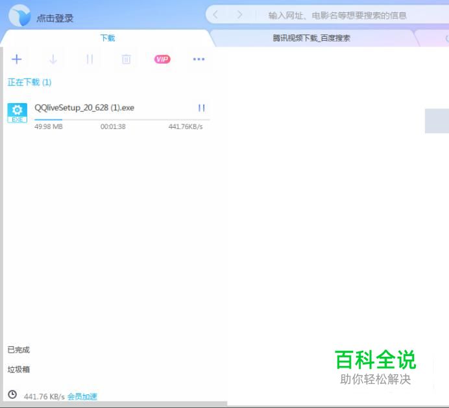Click the start download arrow toolbar icon
The width and height of the screenshot is (449, 408).
pos(53,59)
